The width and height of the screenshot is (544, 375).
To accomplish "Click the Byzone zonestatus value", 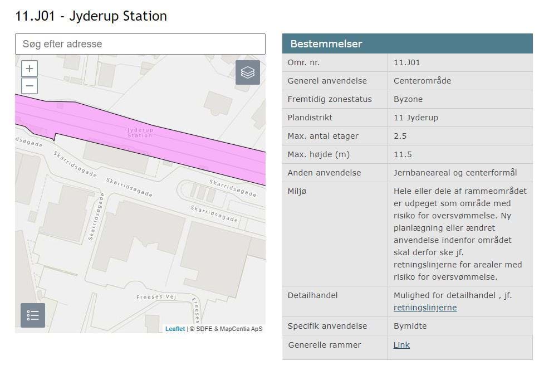I will [408, 99].
